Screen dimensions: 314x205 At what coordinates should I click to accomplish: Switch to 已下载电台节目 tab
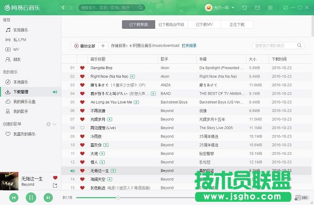pos(171,25)
